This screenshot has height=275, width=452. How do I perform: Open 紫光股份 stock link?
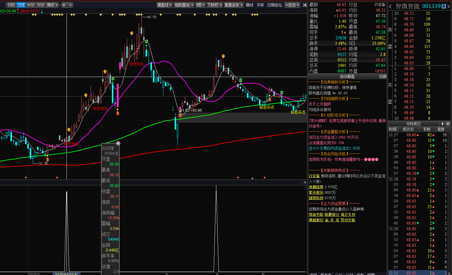[316, 192]
